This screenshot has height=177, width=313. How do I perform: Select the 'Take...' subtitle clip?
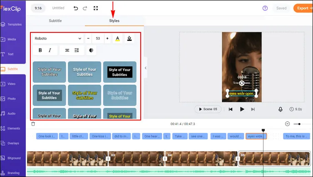point(180,136)
